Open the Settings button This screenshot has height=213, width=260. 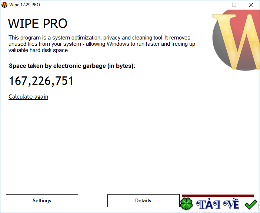[x=42, y=200]
